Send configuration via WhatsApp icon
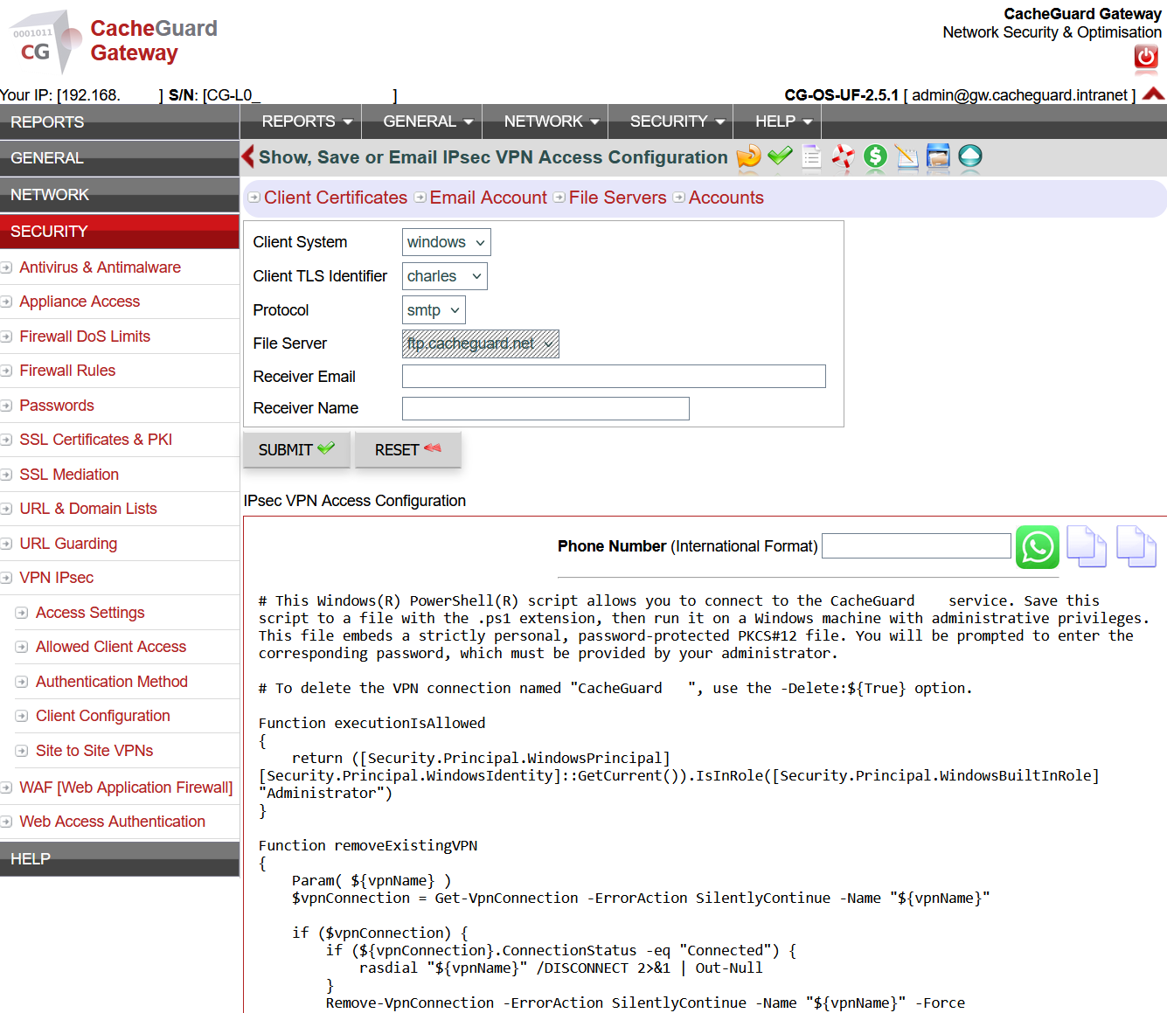The width and height of the screenshot is (1167, 1013). pos(1038,547)
